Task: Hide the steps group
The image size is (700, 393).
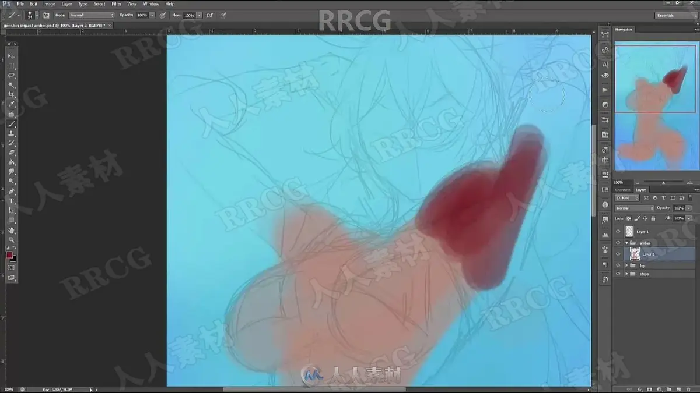Action: [x=618, y=274]
